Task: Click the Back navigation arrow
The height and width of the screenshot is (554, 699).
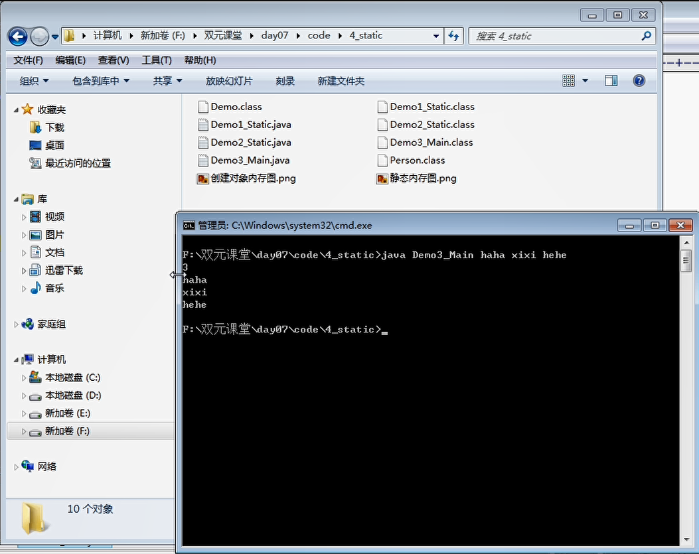Action: [x=18, y=36]
